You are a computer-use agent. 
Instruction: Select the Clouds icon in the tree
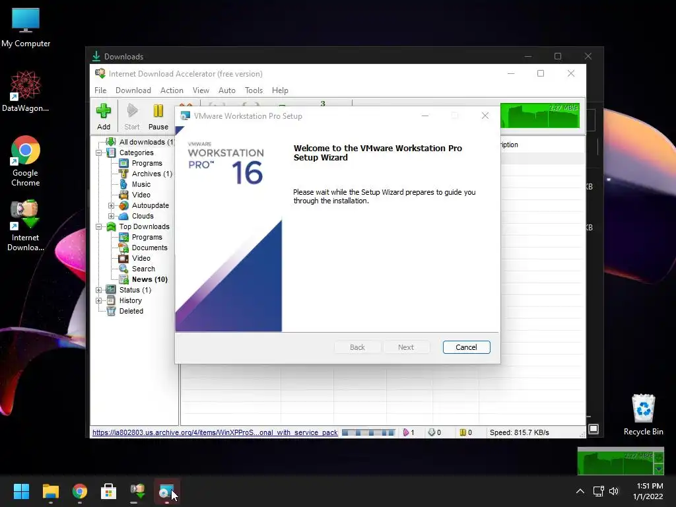(x=123, y=216)
